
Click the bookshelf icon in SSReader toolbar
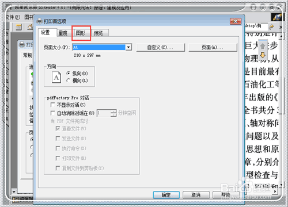click(18, 27)
